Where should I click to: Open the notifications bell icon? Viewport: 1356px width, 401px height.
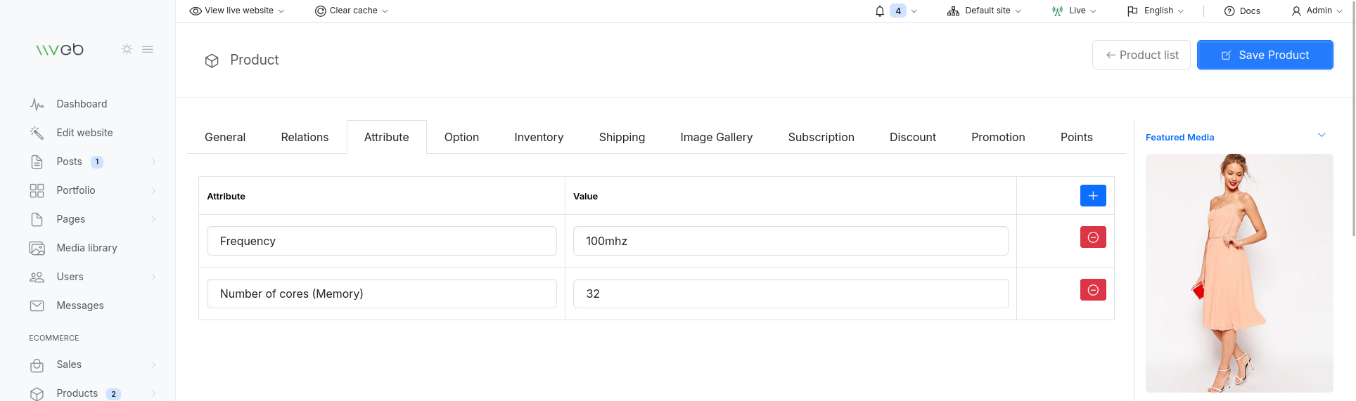click(x=880, y=11)
